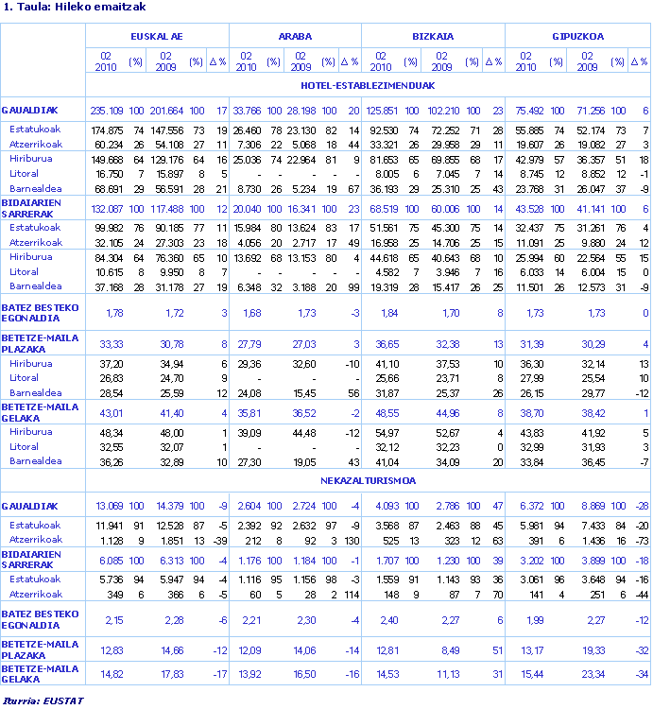
Task: Click the Araba gaualdiak value 33.766
Action: [246, 111]
